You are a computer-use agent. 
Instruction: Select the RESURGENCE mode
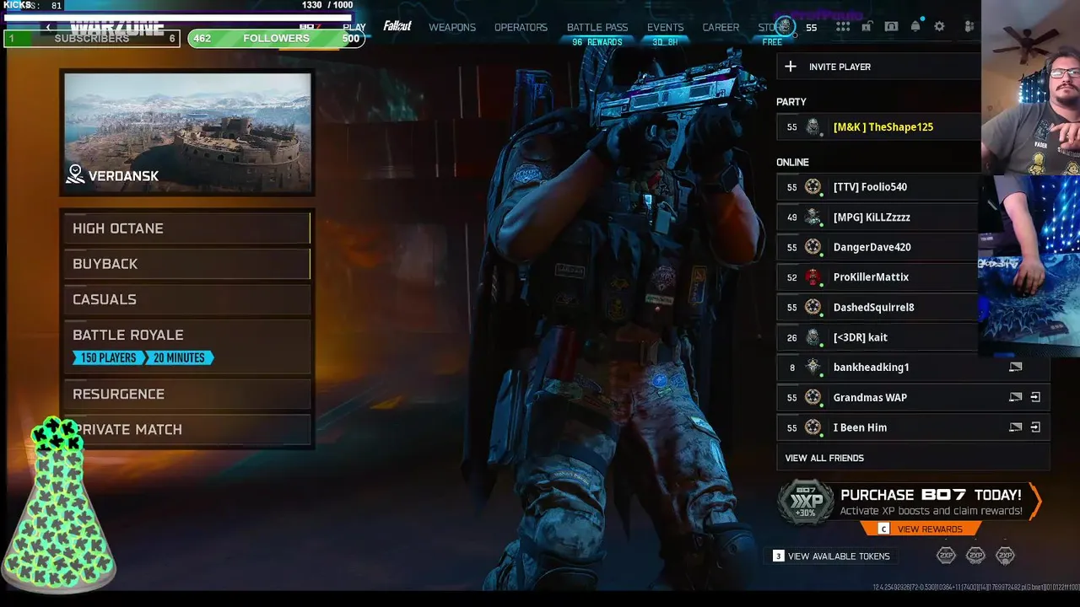point(187,394)
